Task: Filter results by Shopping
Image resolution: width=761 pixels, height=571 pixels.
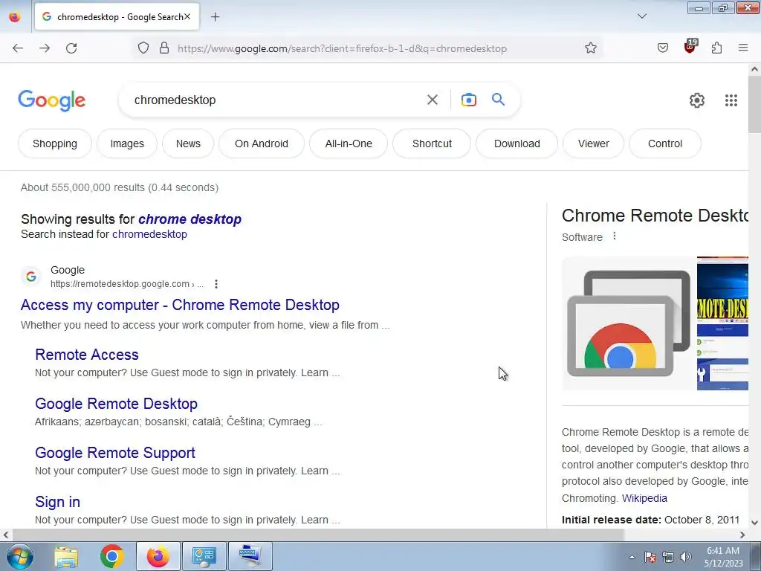Action: (x=55, y=143)
